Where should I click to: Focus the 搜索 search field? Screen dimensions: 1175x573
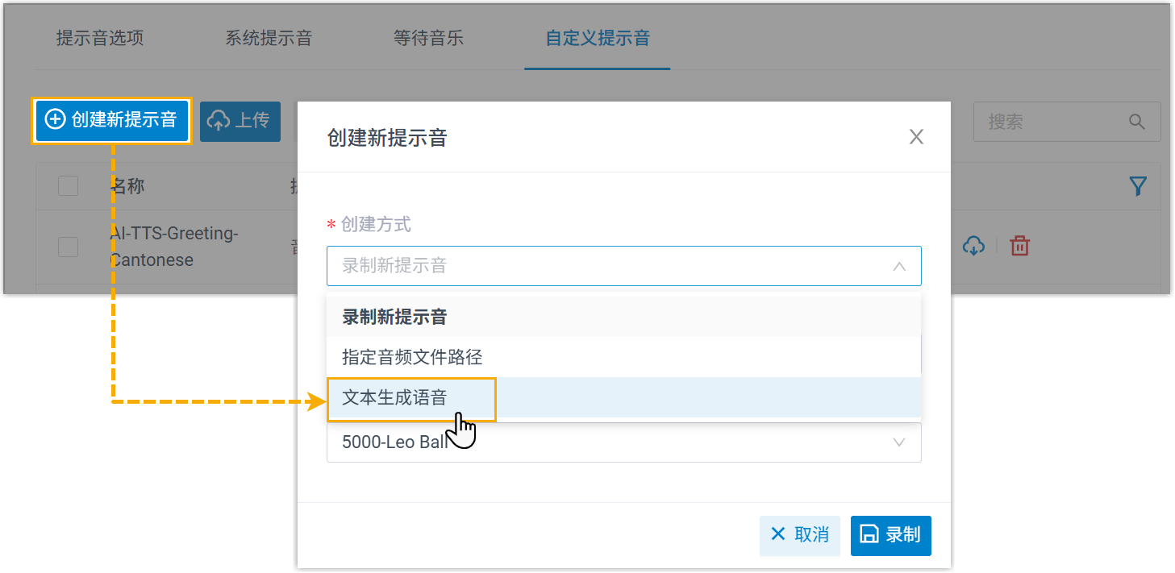pos(1048,122)
